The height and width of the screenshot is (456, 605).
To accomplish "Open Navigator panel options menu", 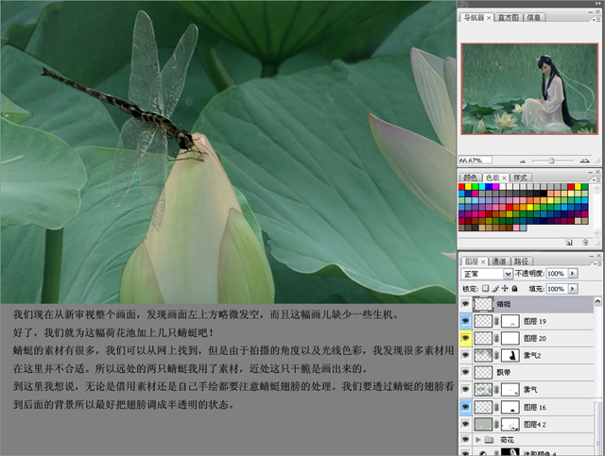I will [596, 19].
